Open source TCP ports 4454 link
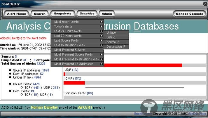 click(x=37, y=88)
